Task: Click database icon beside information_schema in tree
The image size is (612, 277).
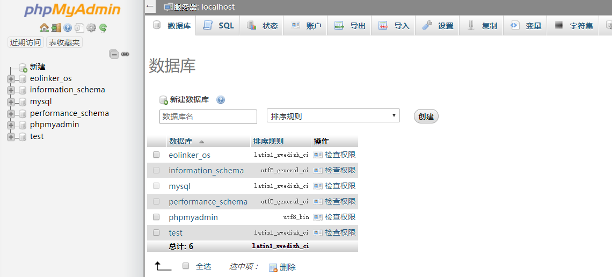Action: click(x=23, y=91)
